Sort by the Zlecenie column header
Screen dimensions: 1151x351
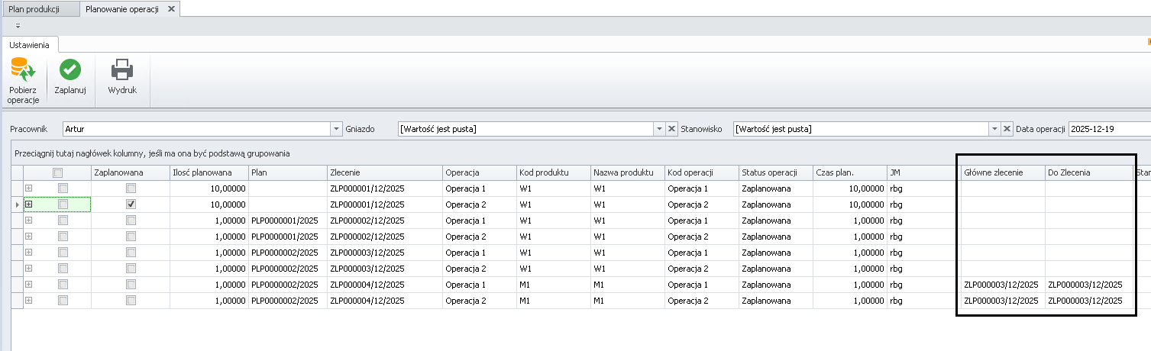click(x=384, y=172)
